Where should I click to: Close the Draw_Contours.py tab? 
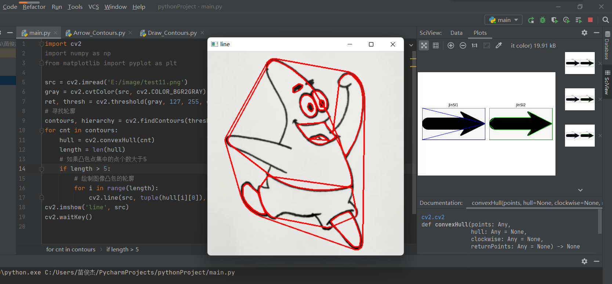202,33
